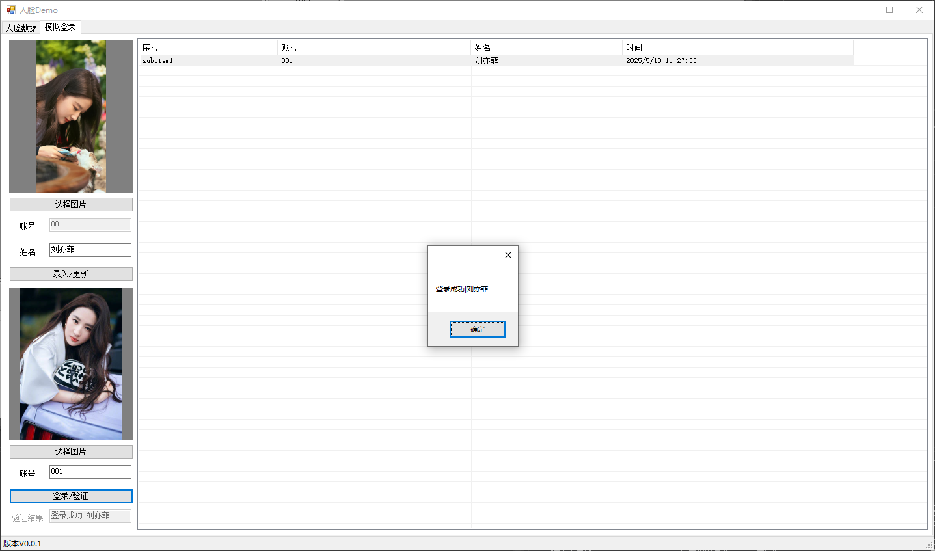Screen dimensions: 935x551
Task: Click the editable 账号 field above 登录/验证
Action: click(x=90, y=472)
